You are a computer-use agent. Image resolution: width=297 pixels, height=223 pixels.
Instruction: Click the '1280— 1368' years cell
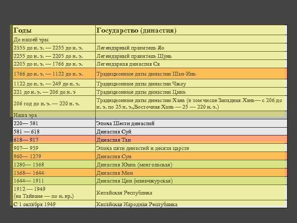pyautogui.click(x=54, y=164)
